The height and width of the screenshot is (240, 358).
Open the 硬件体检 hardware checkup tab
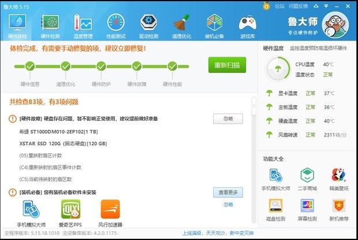tap(17, 26)
